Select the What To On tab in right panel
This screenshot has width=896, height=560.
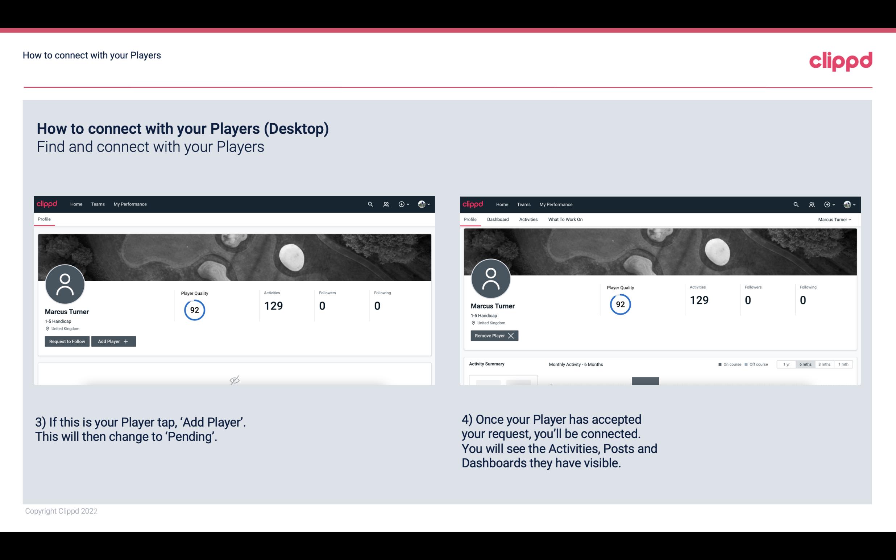click(565, 219)
